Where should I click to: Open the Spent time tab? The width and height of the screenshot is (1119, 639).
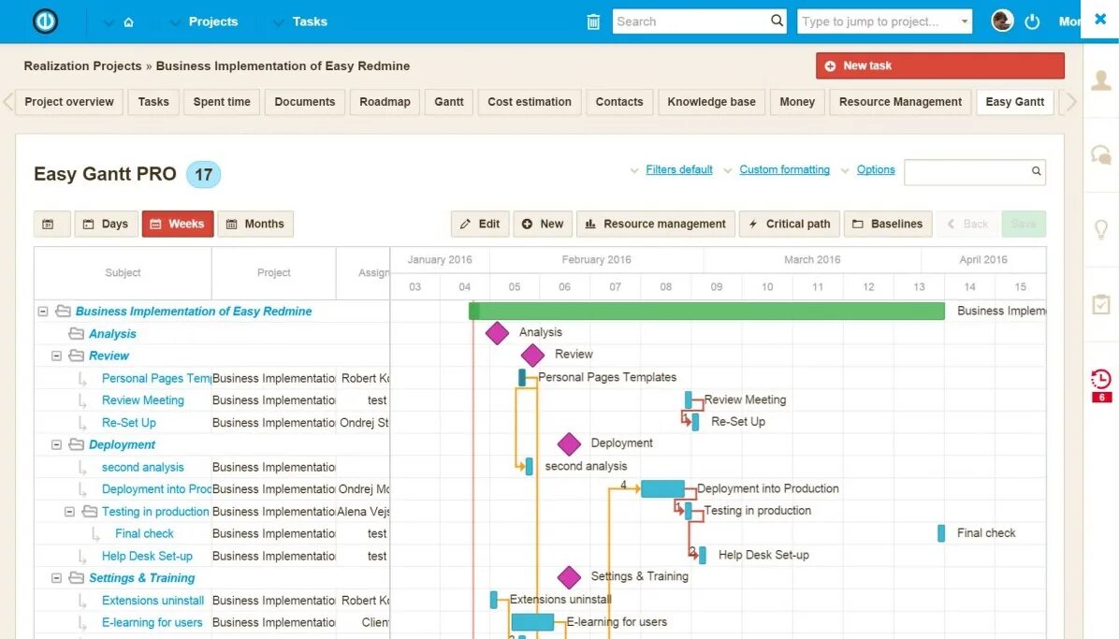222,102
